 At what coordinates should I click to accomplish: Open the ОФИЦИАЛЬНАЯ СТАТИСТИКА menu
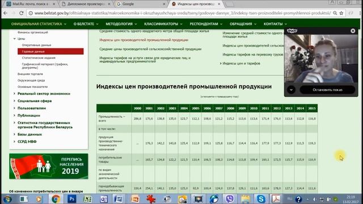(x=39, y=24)
